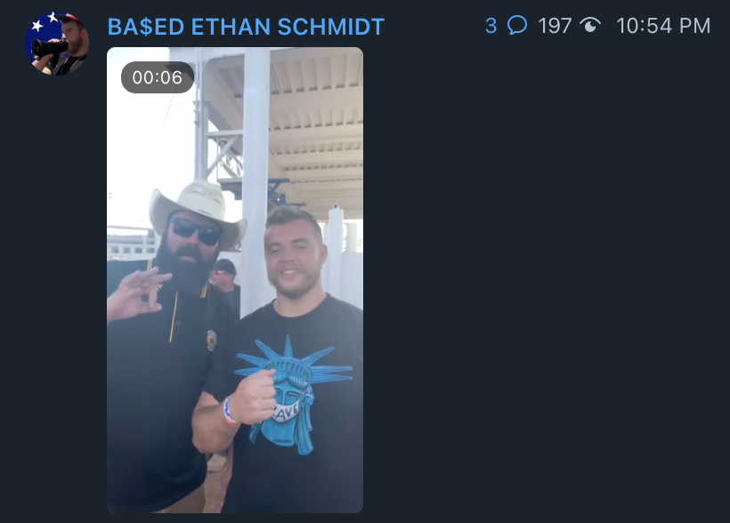The image size is (730, 523).
Task: Open the channel's round profile avatar
Action: [57, 44]
